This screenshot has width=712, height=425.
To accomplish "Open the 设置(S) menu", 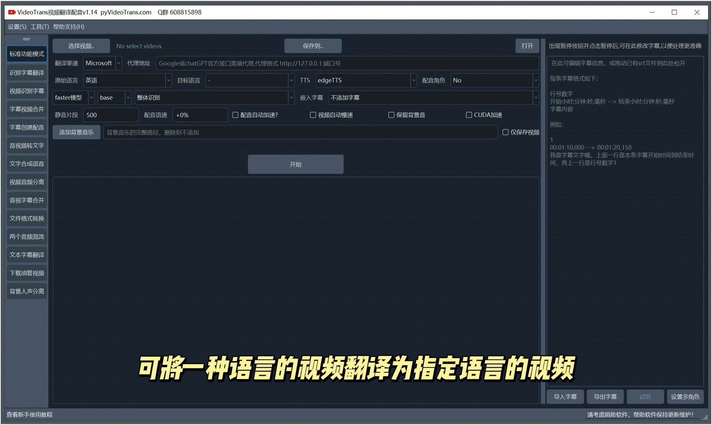I will pyautogui.click(x=17, y=27).
